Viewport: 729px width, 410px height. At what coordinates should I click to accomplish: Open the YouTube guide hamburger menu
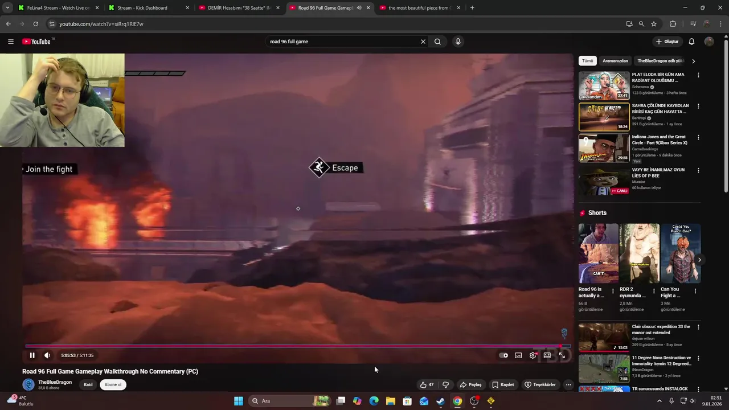coord(11,42)
